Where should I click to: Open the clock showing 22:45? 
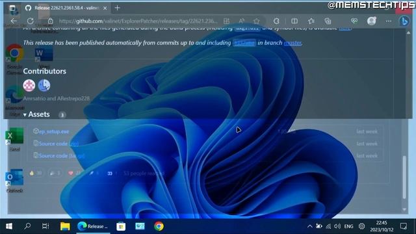point(382,226)
